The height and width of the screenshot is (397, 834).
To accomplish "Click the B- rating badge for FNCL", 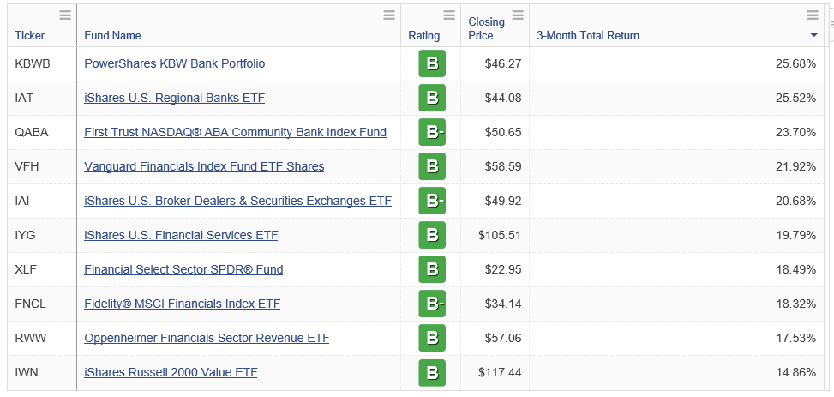I will (x=432, y=304).
